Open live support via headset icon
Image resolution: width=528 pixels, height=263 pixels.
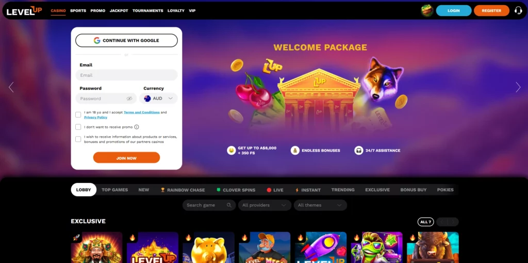518,10
